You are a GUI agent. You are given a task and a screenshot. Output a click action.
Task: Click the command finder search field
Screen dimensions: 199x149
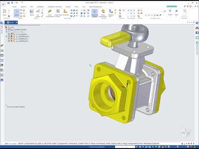pyautogui.click(x=125, y=147)
